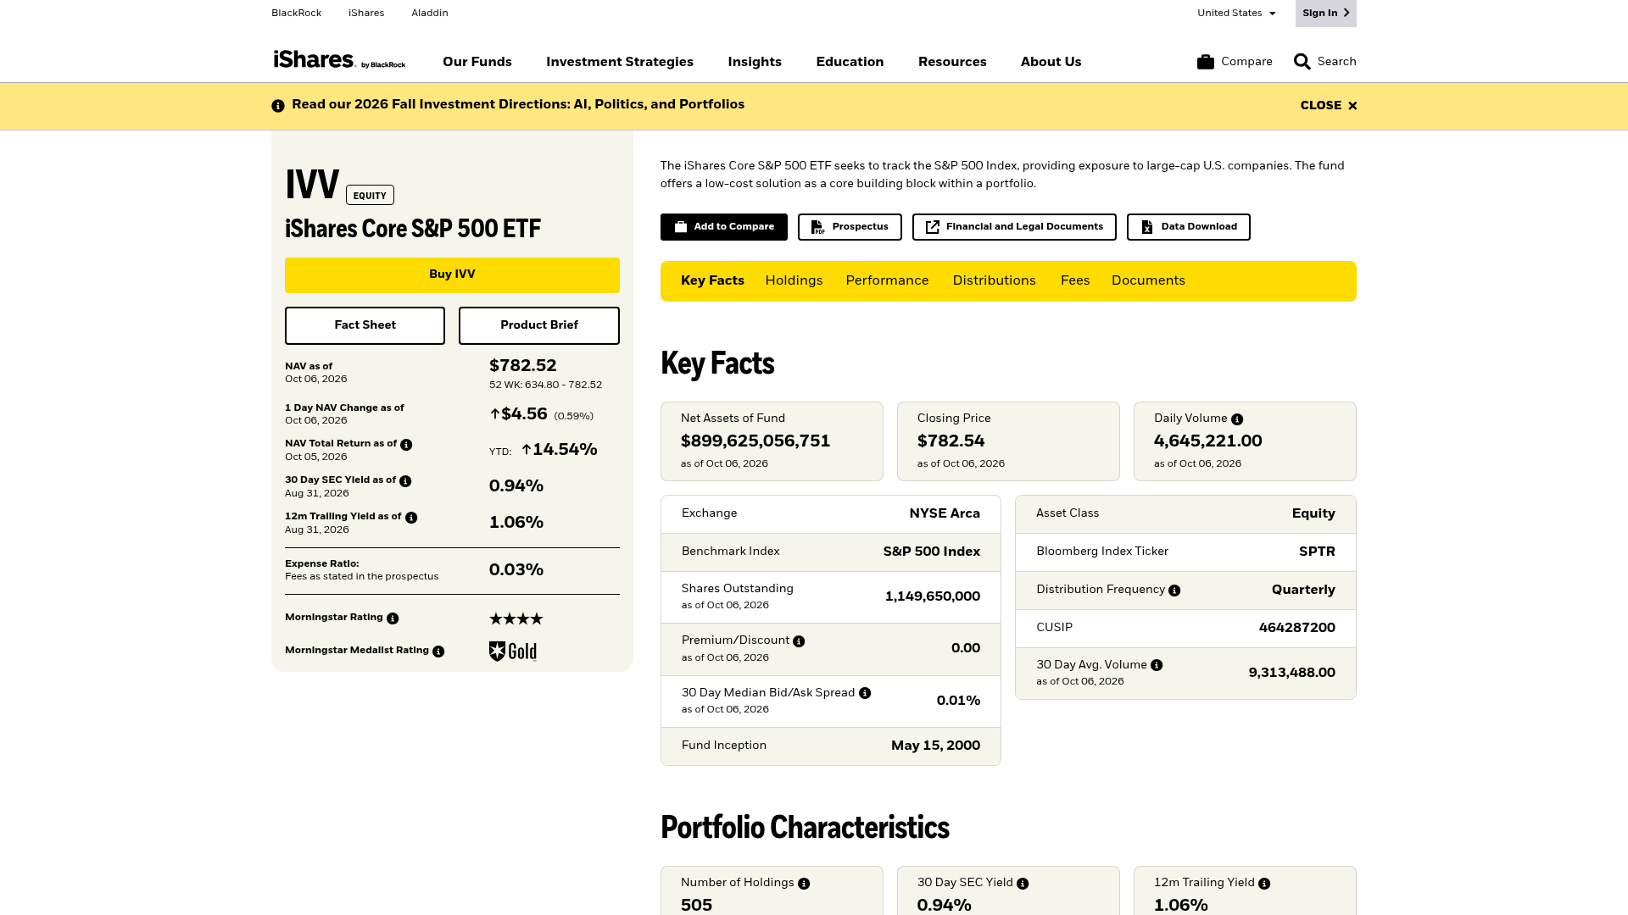Click info icon next to Daily Volume
Screen dimensions: 1628x915
pyautogui.click(x=1237, y=419)
